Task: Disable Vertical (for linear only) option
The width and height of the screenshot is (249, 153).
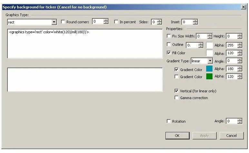Action: 176,91
